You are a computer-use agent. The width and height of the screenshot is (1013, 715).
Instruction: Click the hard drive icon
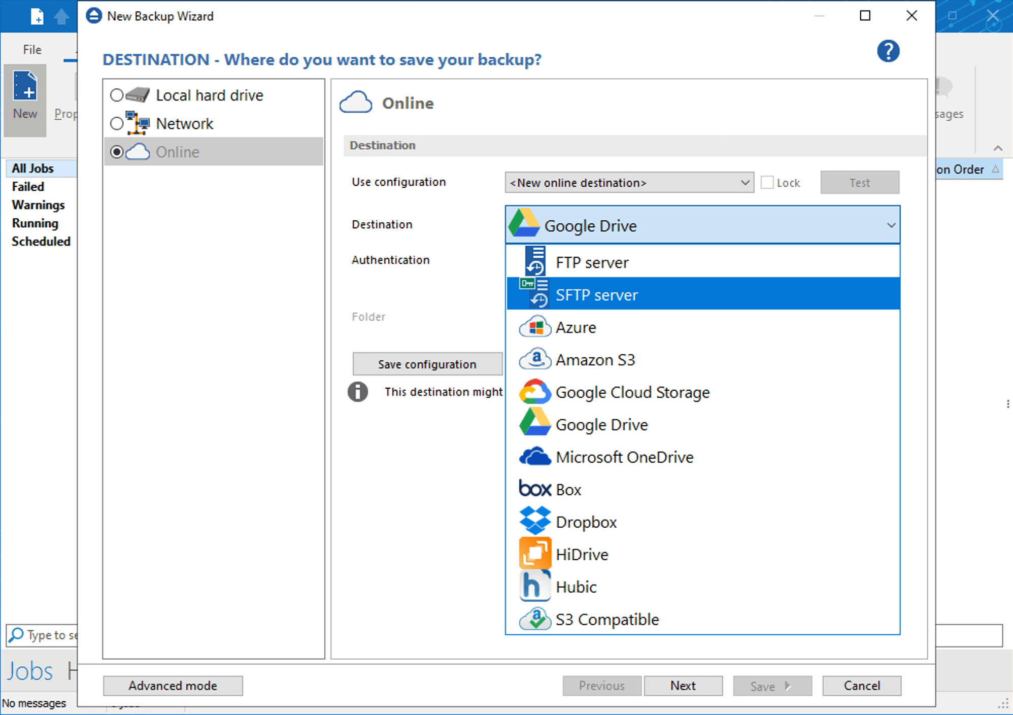(138, 95)
